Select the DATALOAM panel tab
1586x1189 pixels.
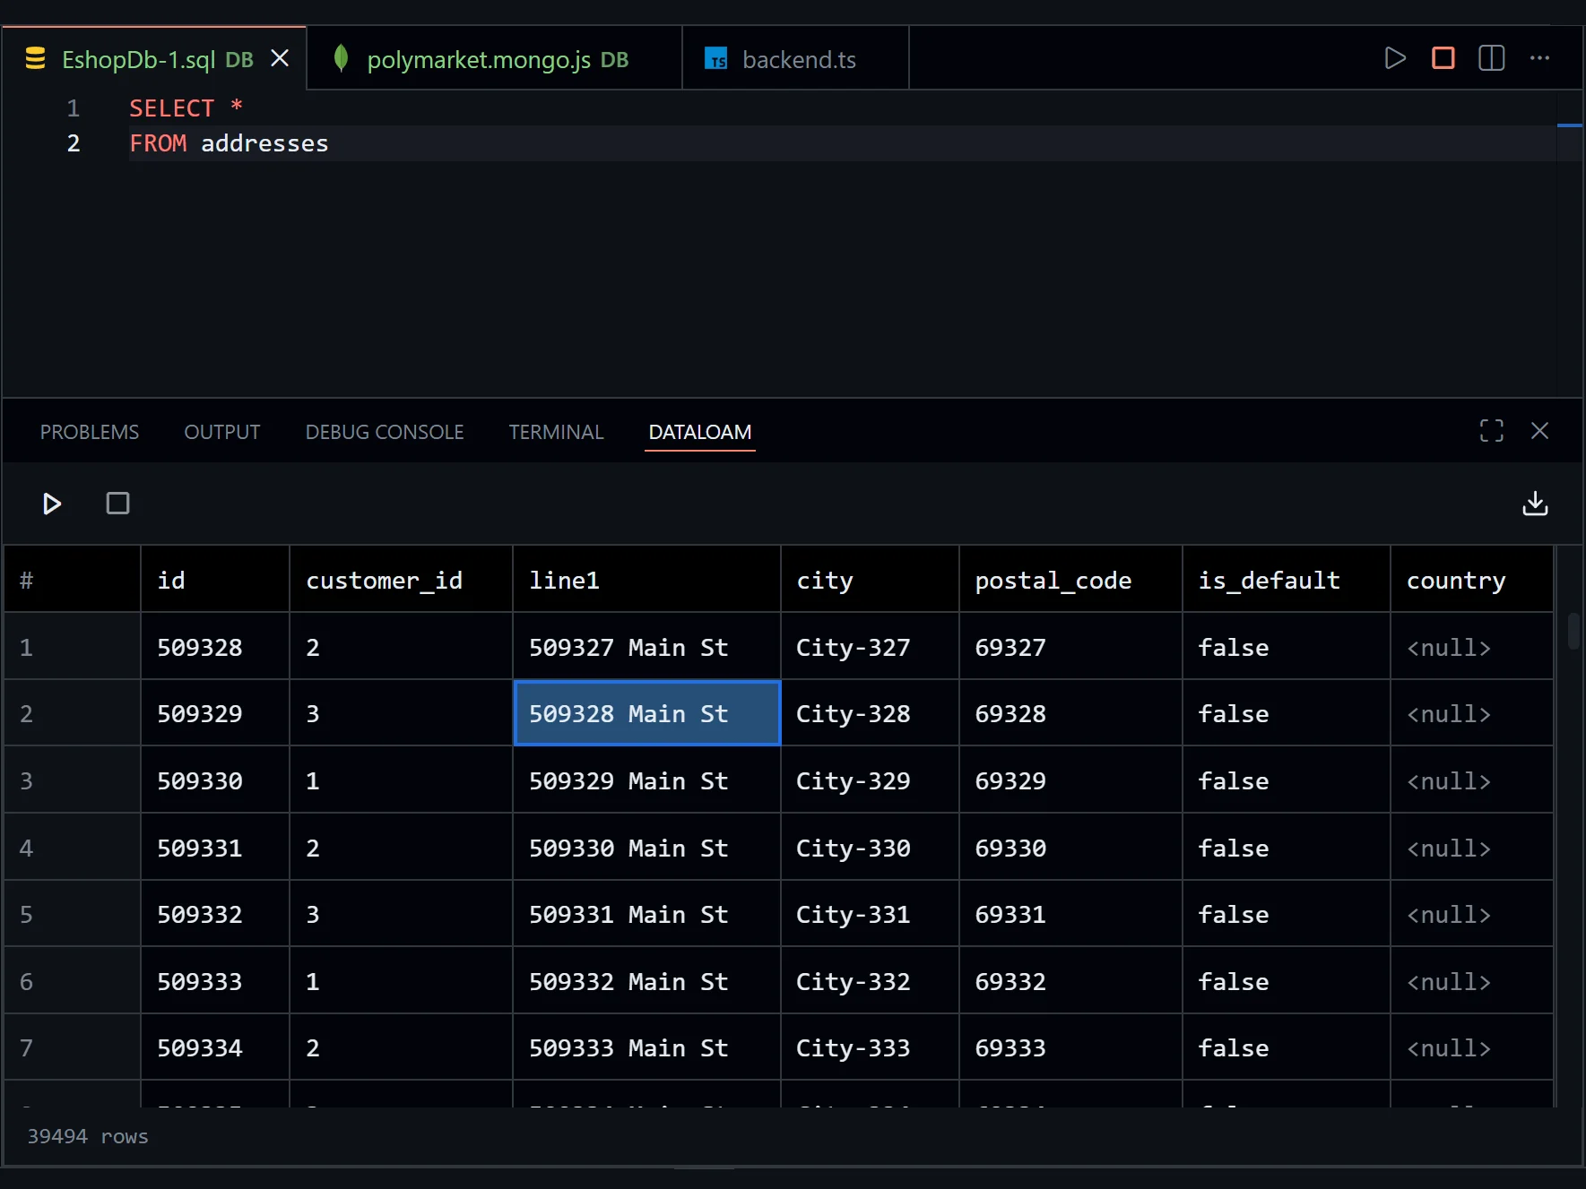[x=700, y=432]
